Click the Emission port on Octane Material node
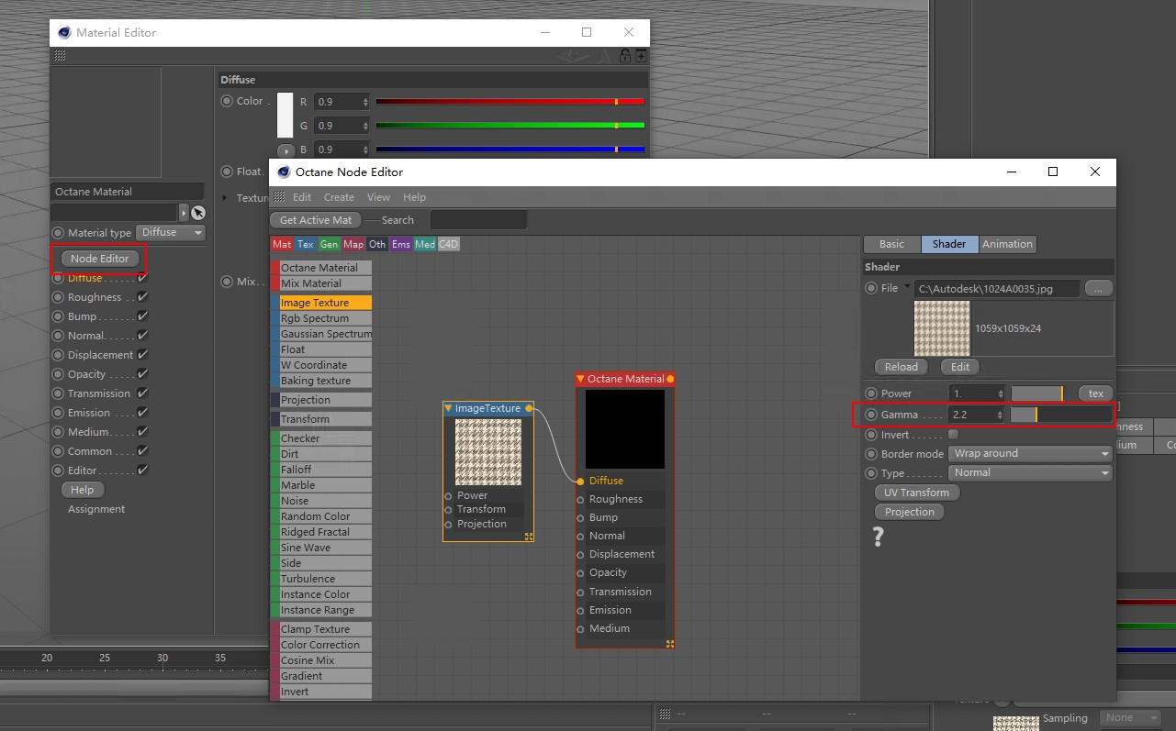This screenshot has width=1176, height=731. [x=580, y=611]
